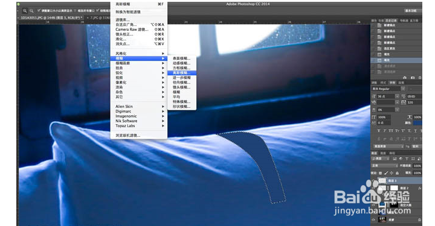Screen dimensions: 435x226
Task: Click tracking field showing 320
Action: click(x=414, y=102)
